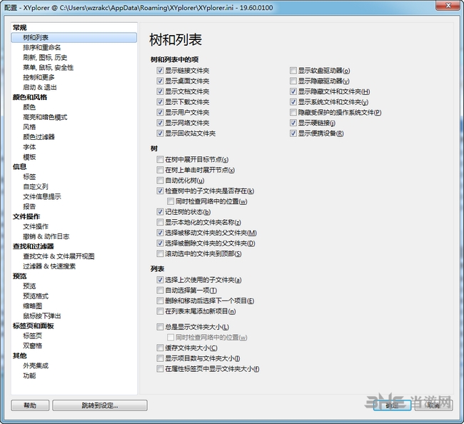Open the 颜色 settings page
This screenshot has width=464, height=424.
click(x=29, y=107)
